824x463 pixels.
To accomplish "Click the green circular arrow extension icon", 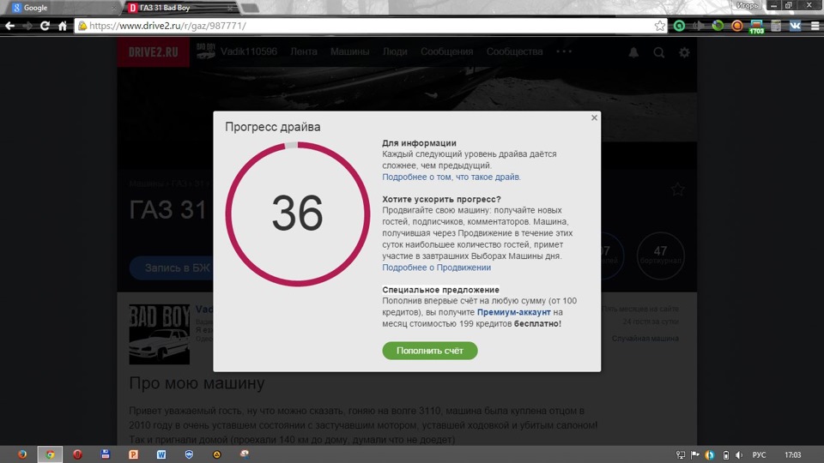I will (x=718, y=26).
